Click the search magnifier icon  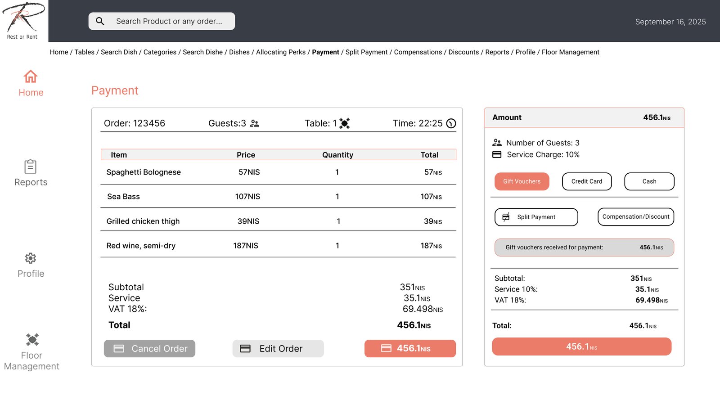tap(100, 21)
